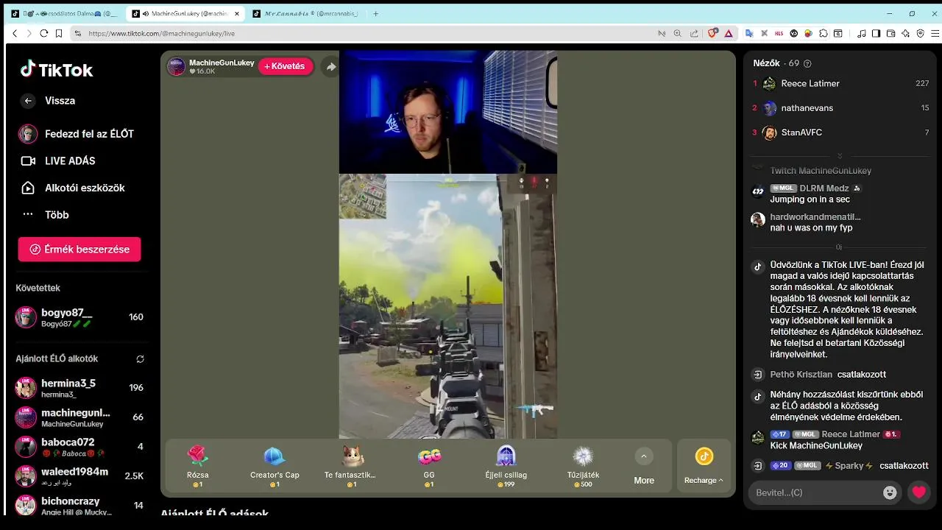This screenshot has width=942, height=530.
Task: Open a new browser tab
Action: [376, 14]
